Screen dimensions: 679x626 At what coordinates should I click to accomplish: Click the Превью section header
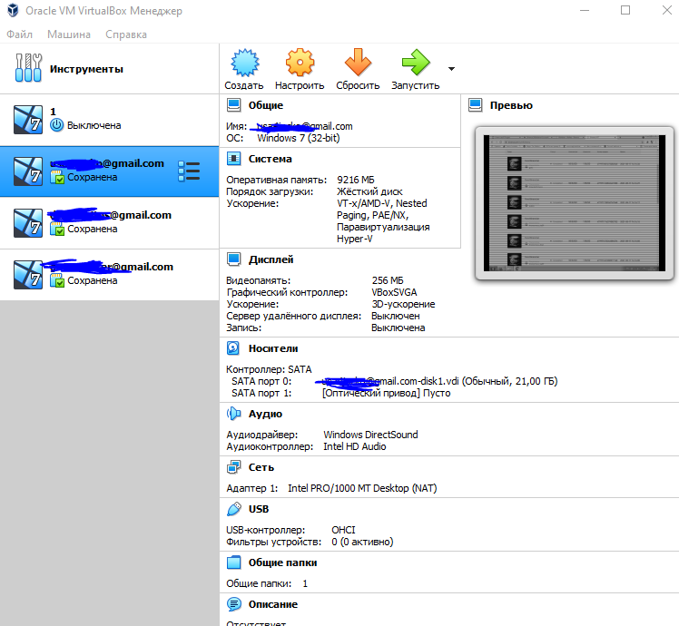[511, 105]
